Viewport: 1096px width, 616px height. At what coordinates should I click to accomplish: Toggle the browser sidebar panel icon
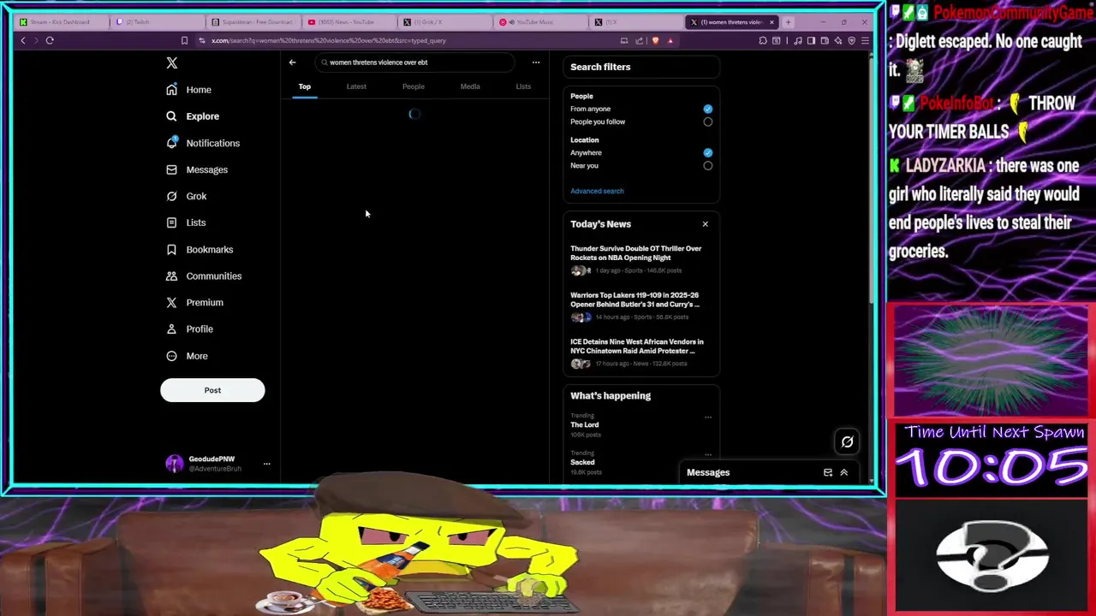(x=811, y=40)
